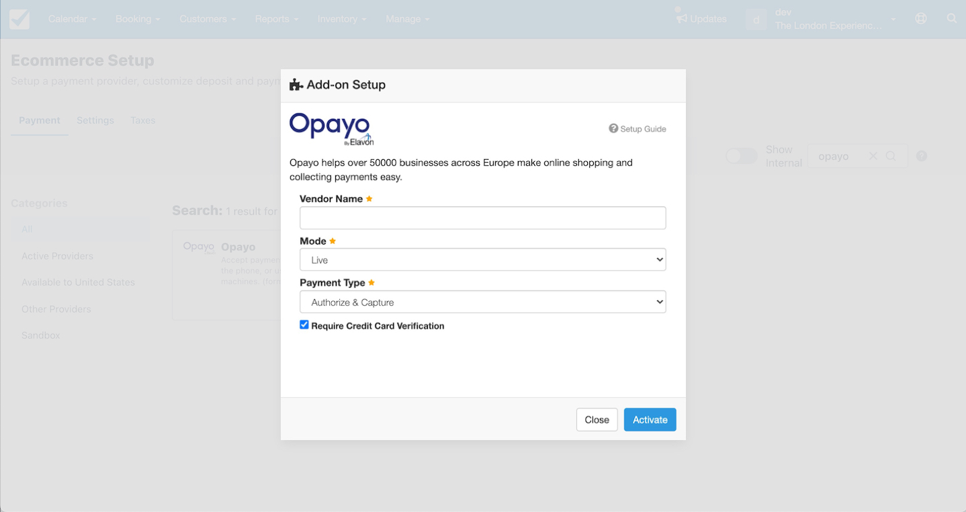Click the Add-on Setup puzzle icon
Screen dimensions: 966x512
coord(296,85)
